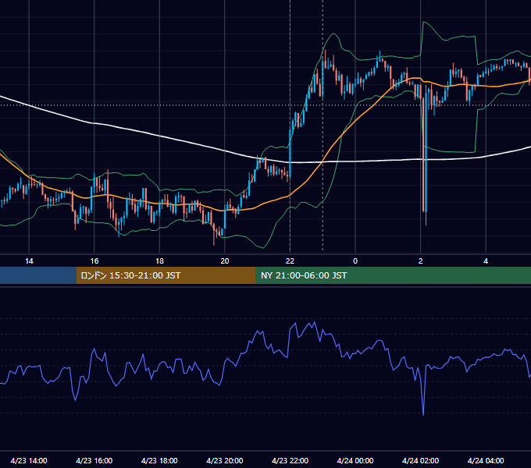Click the unlabeled blue session bar before ロンドン
This screenshot has height=468, width=531.
coord(38,275)
